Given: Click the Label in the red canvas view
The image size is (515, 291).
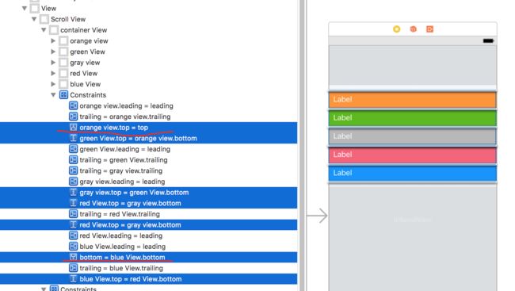Looking at the screenshot, I should 342,155.
